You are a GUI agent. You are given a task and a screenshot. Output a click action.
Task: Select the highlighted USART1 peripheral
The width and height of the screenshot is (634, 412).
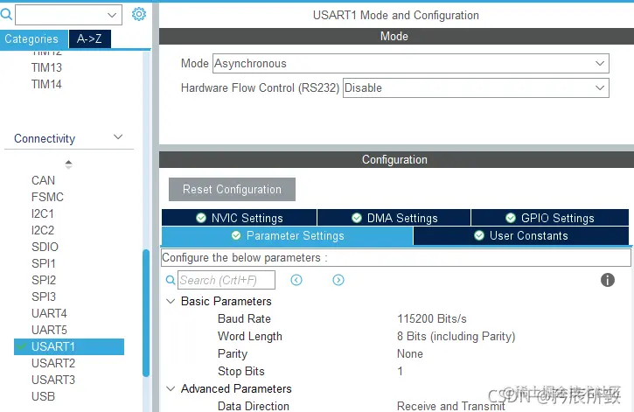69,346
